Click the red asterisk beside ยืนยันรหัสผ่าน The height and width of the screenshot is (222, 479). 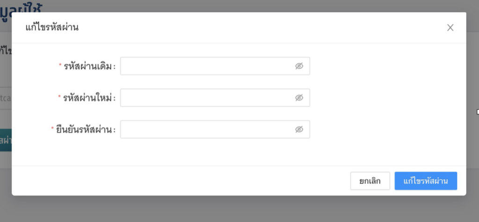52,129
